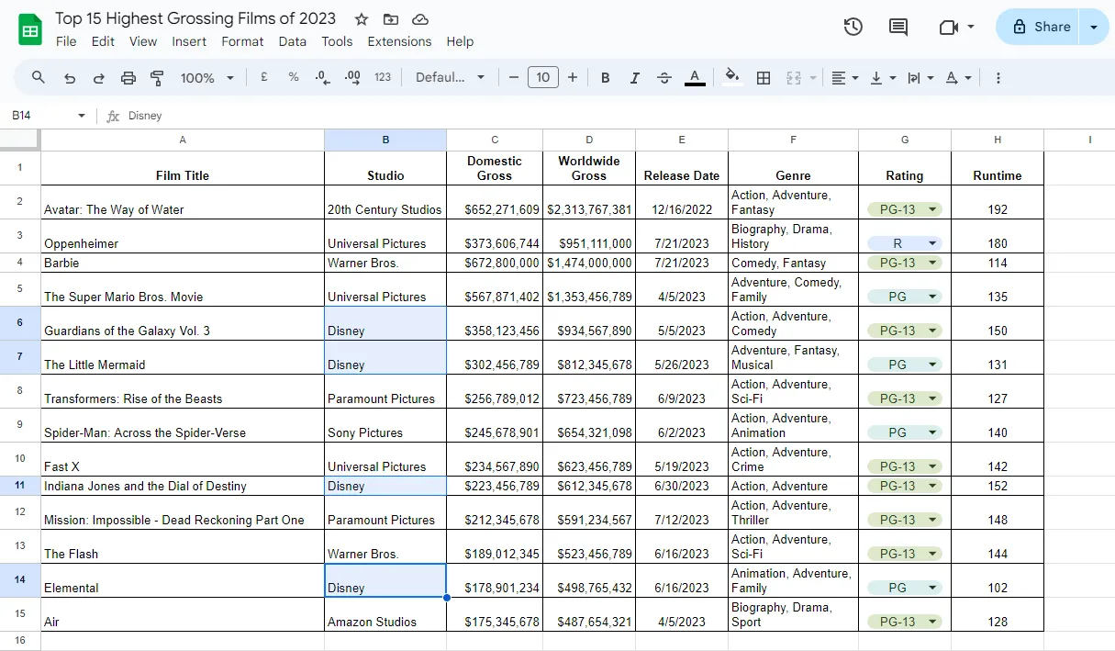Toggle italic formatting
This screenshot has height=651, width=1115.
click(634, 78)
